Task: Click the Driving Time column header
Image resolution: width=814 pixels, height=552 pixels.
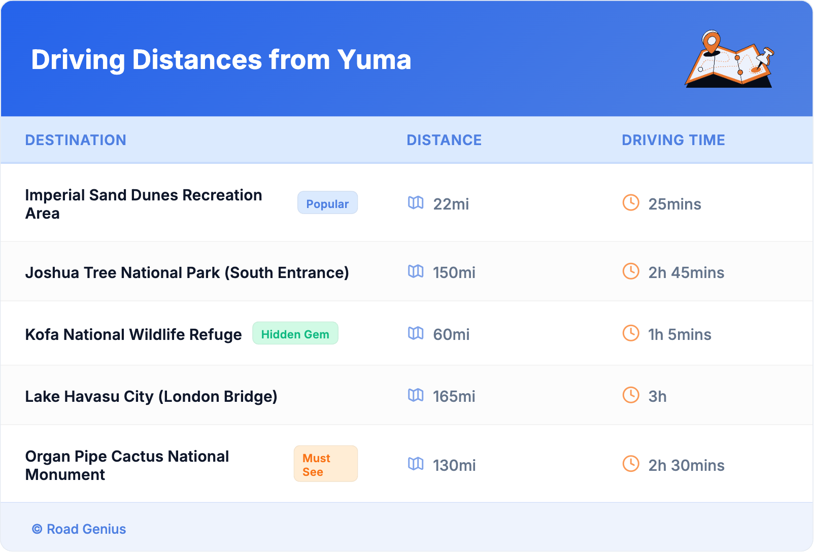Action: point(673,140)
